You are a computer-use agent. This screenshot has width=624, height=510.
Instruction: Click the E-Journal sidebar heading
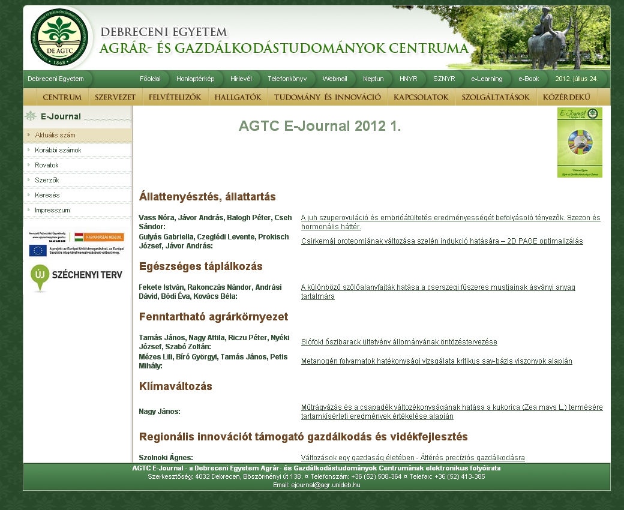61,116
